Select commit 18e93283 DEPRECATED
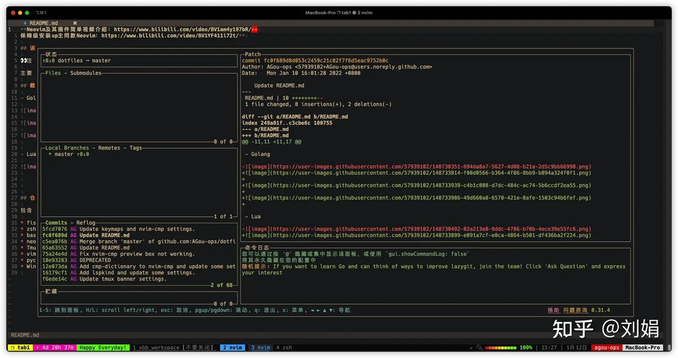 pos(139,260)
